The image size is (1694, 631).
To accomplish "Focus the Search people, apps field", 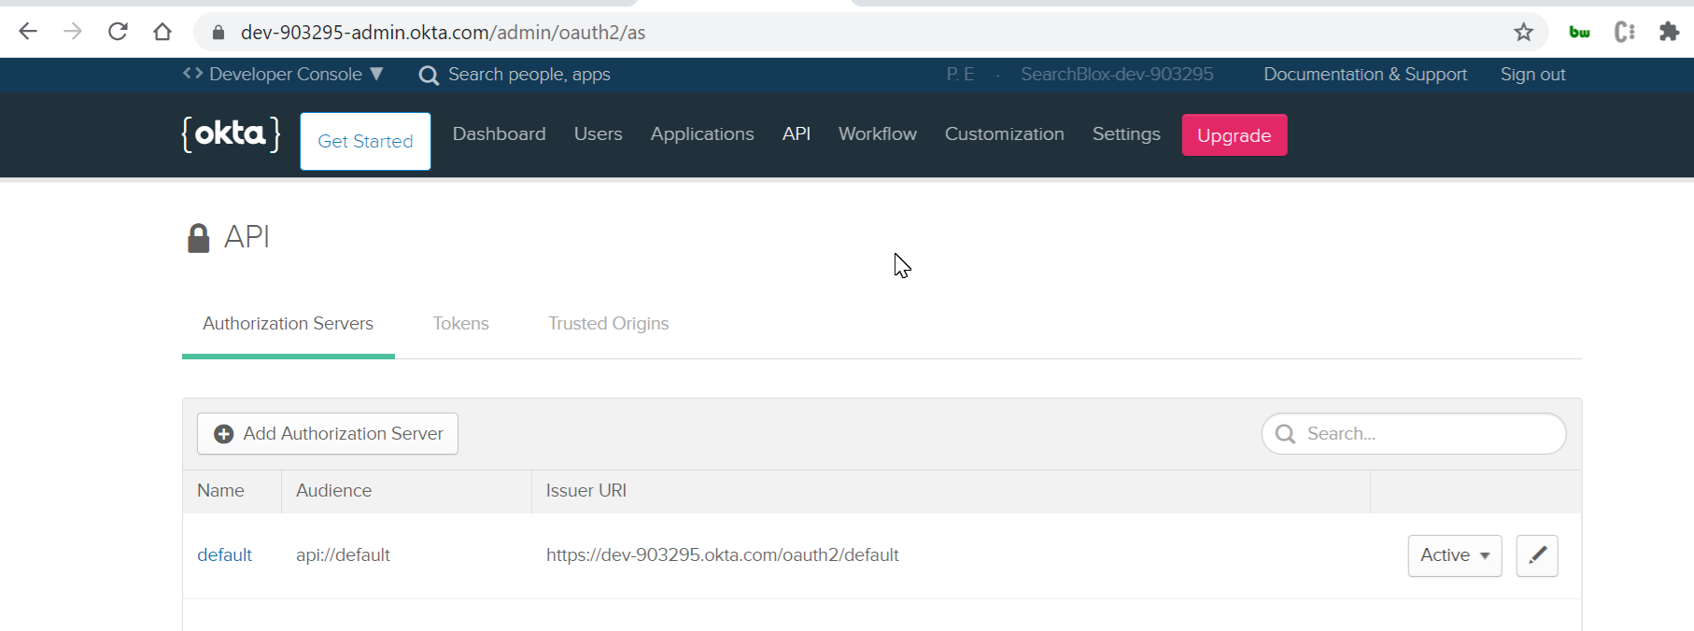I will pos(529,75).
